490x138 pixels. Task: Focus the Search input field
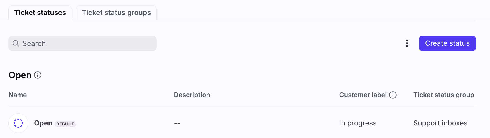pos(82,43)
